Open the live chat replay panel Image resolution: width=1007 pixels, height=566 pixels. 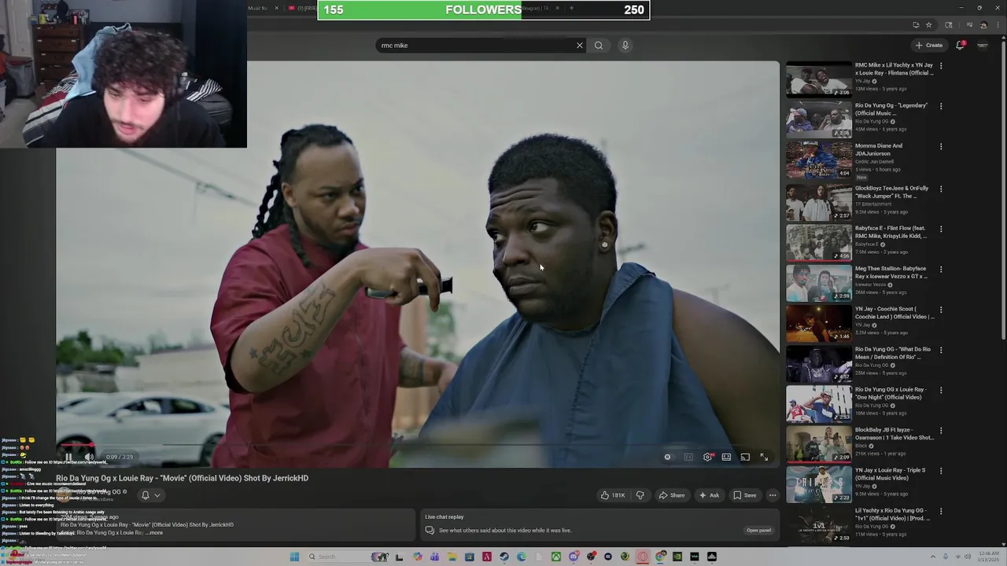click(x=758, y=530)
